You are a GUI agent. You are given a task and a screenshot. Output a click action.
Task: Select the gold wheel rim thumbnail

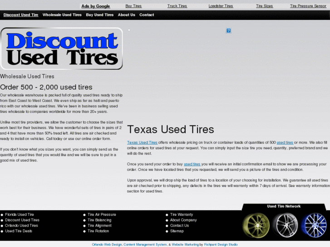256,225
